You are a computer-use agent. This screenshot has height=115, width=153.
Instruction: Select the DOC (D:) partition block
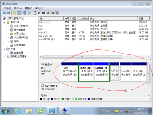86,72
